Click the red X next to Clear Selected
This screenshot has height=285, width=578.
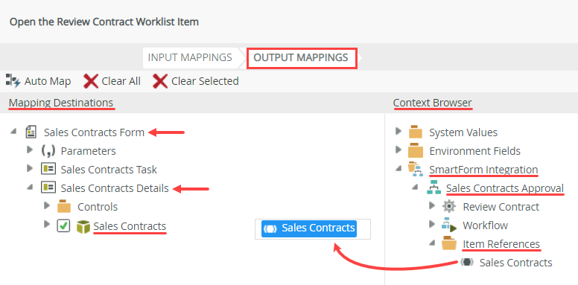160,81
